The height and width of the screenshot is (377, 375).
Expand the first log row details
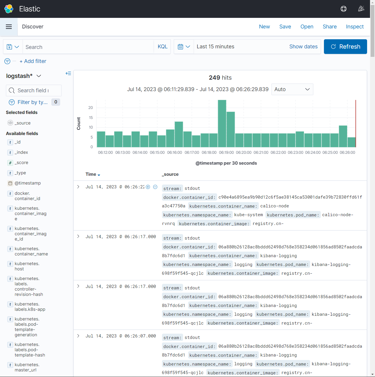78,187
